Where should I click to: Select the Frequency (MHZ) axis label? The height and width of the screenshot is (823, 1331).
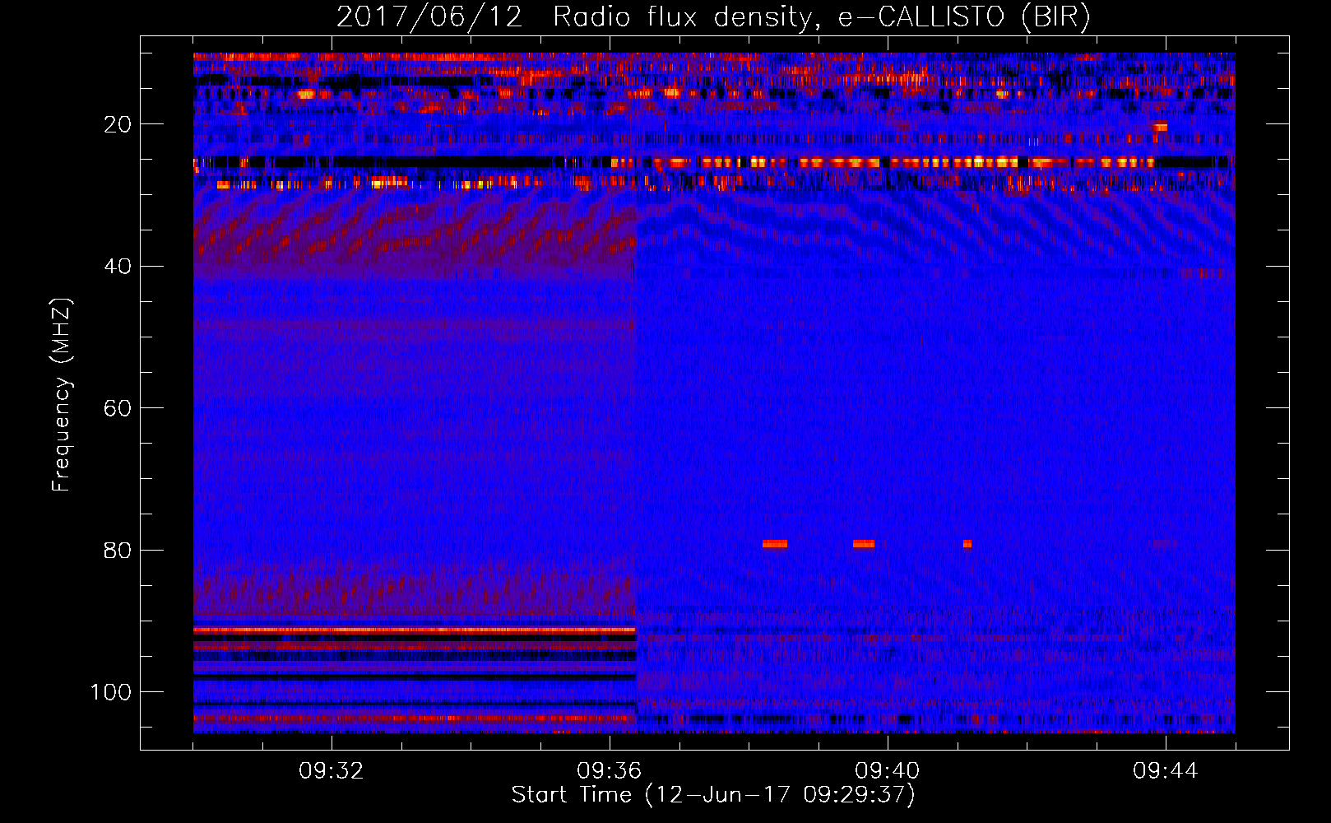pos(61,395)
